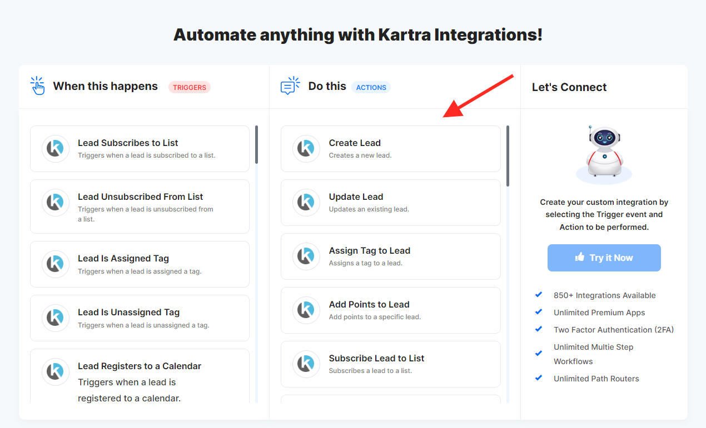Click the "Unlimited Premium Apps" text
The width and height of the screenshot is (706, 428).
(x=599, y=313)
